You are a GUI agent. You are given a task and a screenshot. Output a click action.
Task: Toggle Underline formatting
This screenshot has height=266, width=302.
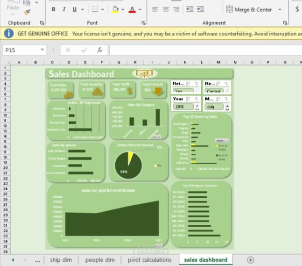75,9
